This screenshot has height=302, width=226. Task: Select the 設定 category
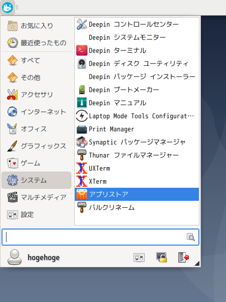click(x=37, y=214)
